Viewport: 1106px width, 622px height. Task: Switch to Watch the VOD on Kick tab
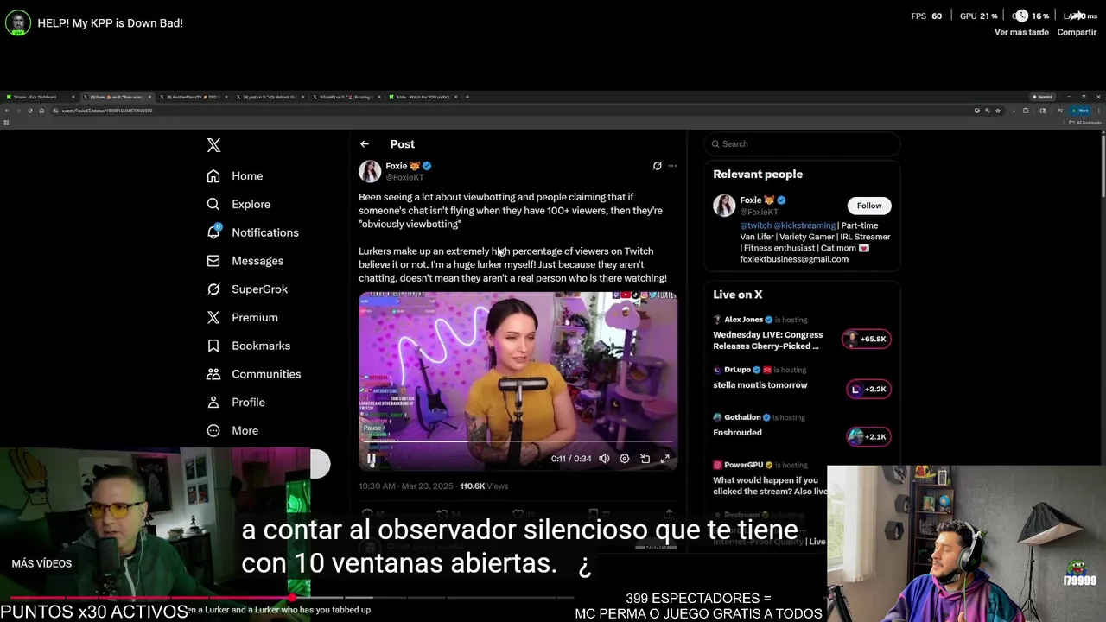[x=423, y=97]
